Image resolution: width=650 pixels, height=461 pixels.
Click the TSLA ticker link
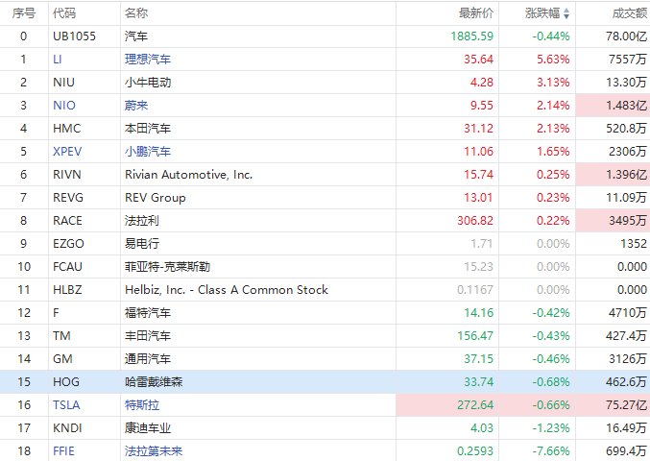[x=66, y=405]
